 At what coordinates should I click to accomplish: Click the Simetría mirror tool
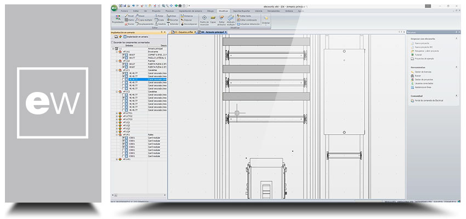(x=160, y=24)
